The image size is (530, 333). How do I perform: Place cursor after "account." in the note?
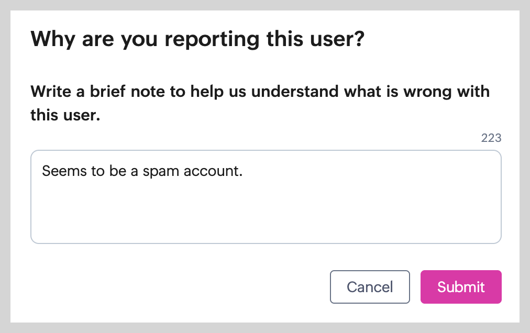click(244, 171)
